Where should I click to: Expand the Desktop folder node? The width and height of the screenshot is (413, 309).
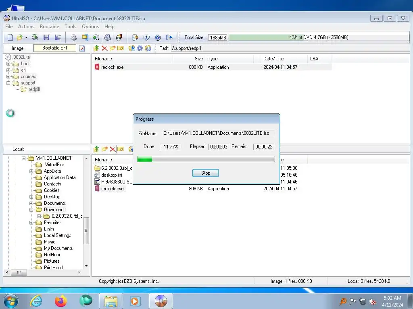31,197
